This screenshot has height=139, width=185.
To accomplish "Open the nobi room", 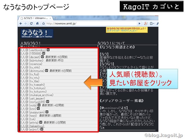I will tap(33, 105).
